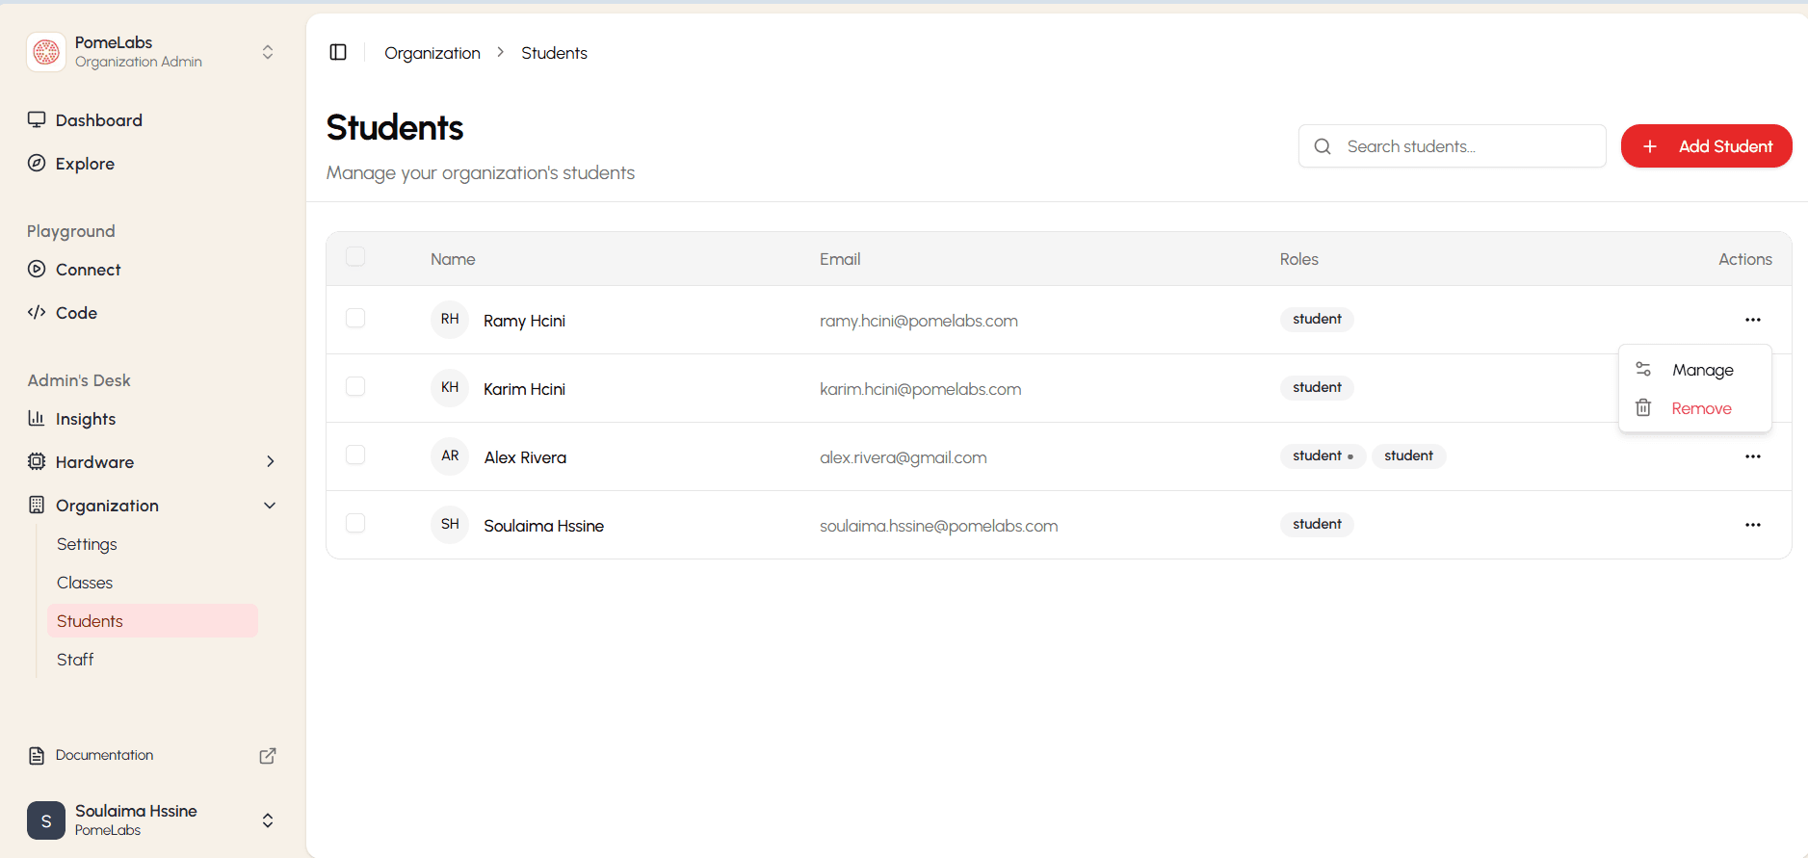Open the Explore link

point(85,164)
